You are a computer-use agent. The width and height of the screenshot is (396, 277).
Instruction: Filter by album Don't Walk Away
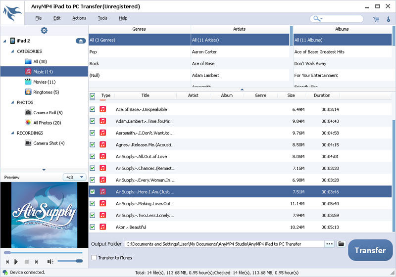point(343,64)
